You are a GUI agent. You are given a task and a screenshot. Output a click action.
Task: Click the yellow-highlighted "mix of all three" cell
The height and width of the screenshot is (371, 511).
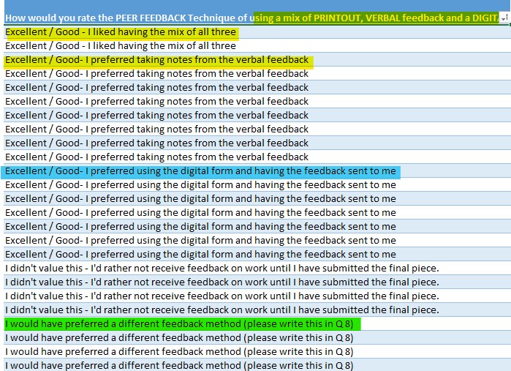tap(121, 32)
